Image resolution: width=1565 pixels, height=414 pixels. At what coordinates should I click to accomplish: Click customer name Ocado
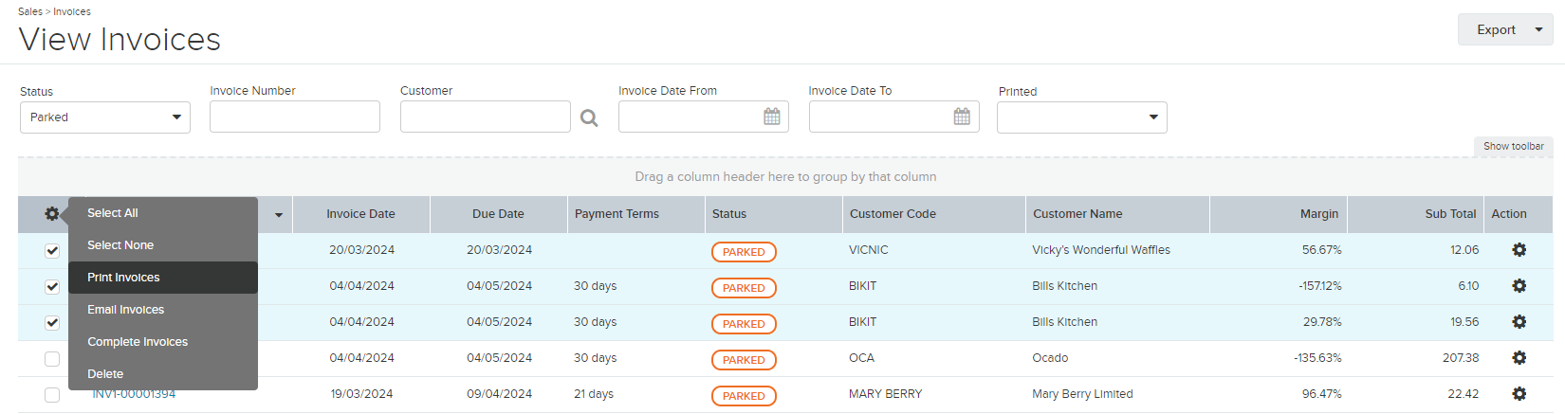point(1050,358)
